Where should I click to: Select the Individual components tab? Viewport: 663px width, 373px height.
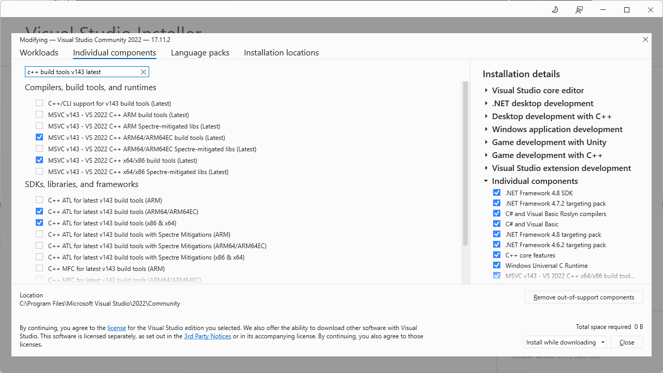tap(114, 53)
